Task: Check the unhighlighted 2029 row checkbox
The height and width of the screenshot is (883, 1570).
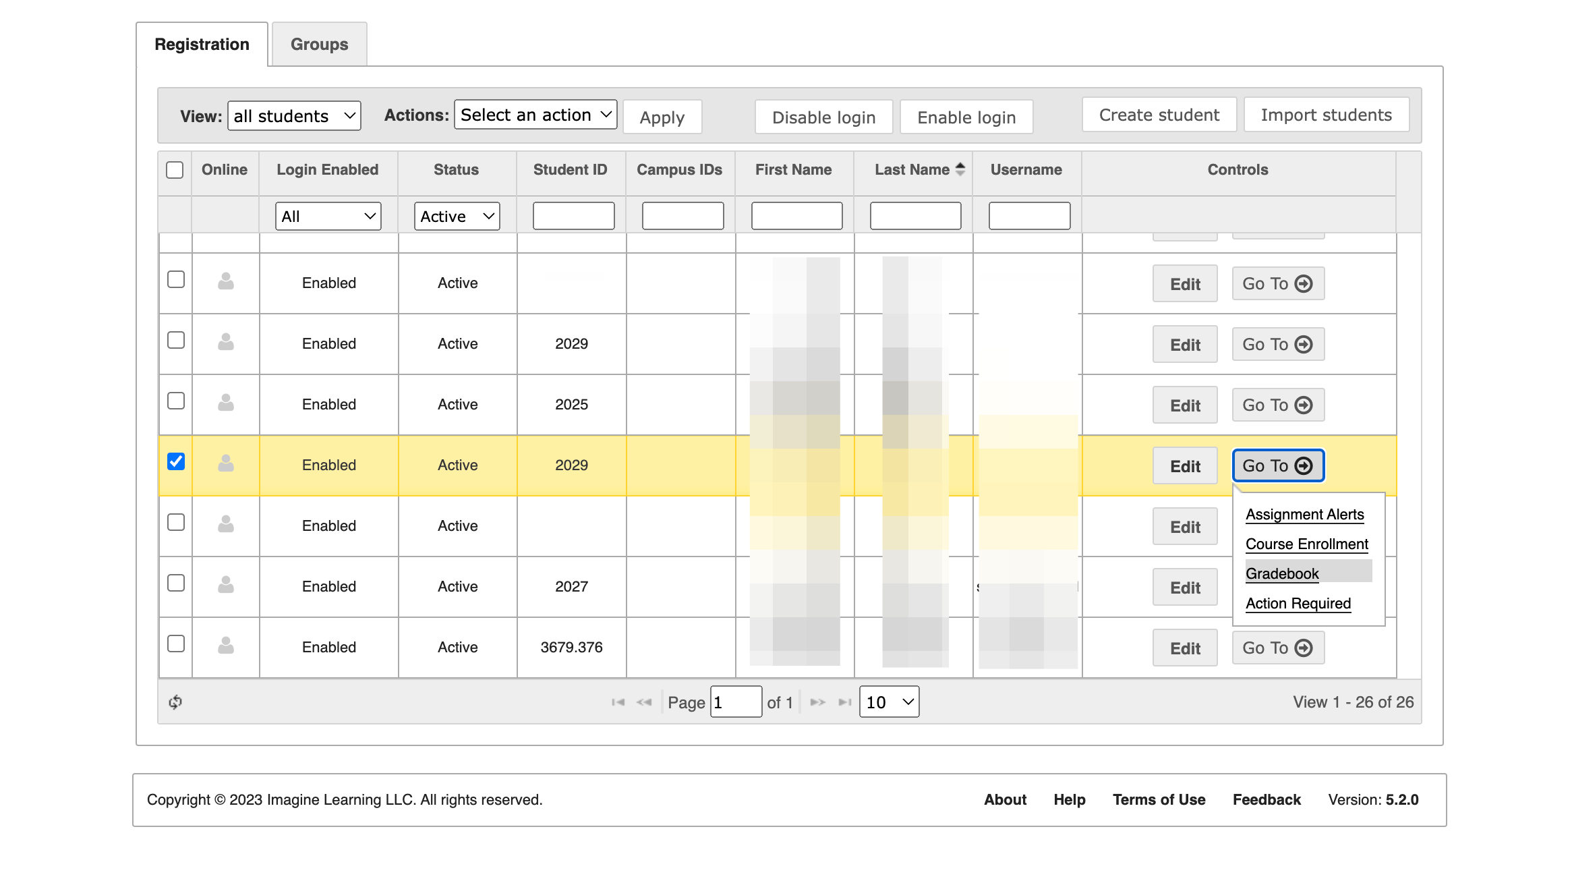Action: [x=176, y=340]
